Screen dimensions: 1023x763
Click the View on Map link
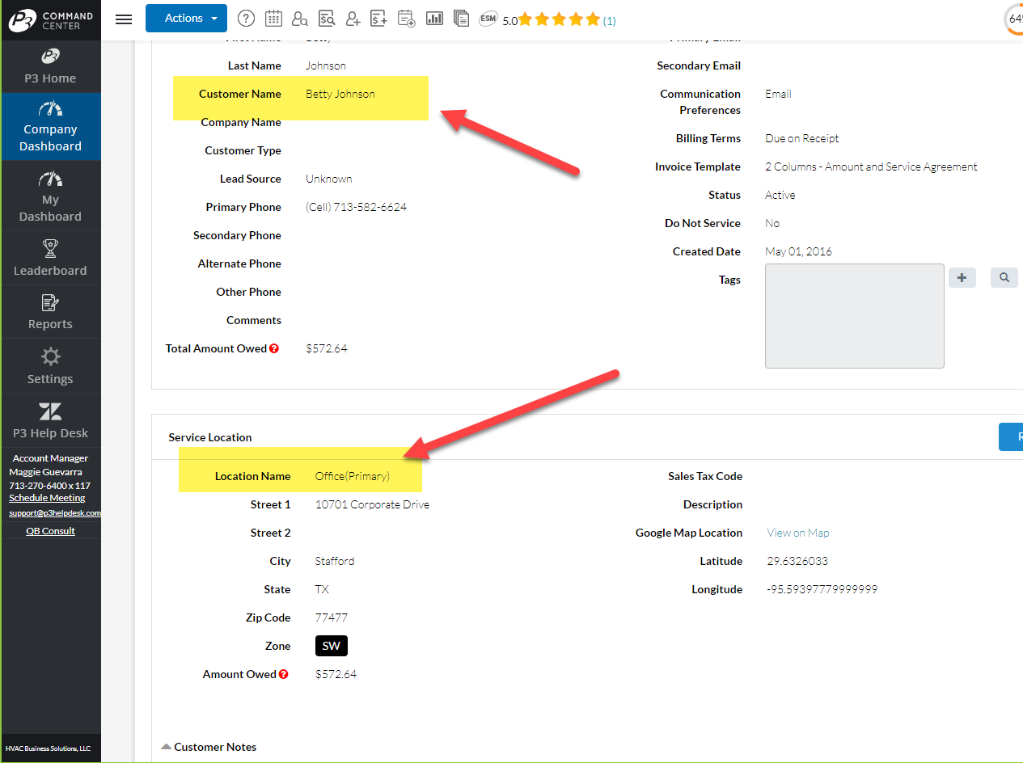pos(798,533)
